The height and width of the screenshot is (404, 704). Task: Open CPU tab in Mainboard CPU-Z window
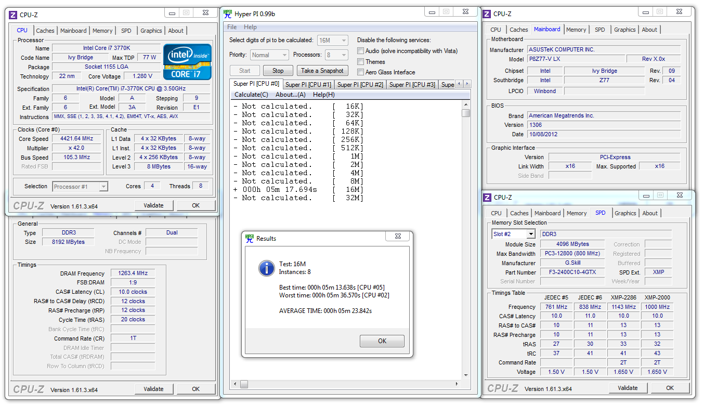[496, 30]
